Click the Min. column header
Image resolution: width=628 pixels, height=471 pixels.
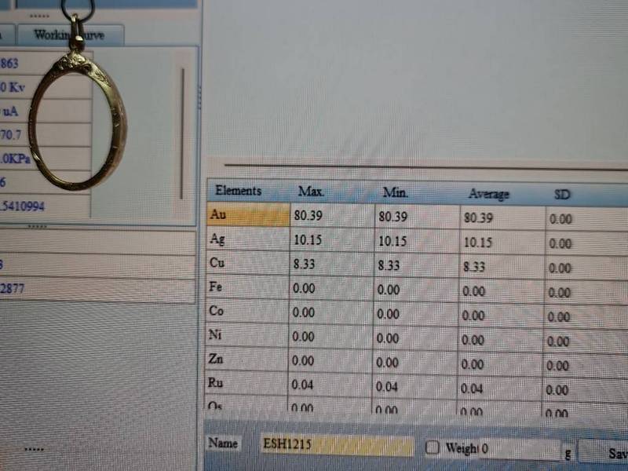(x=396, y=192)
